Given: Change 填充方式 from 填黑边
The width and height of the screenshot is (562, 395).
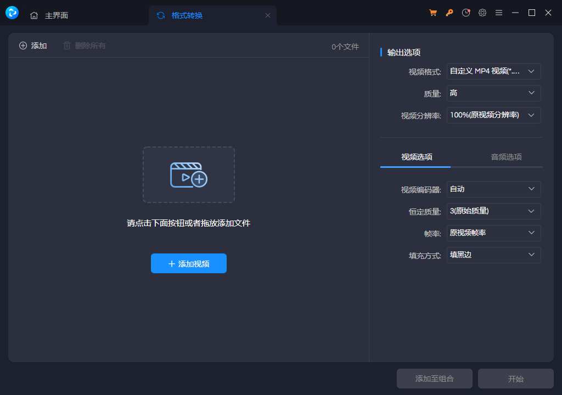Looking at the screenshot, I should pos(493,255).
